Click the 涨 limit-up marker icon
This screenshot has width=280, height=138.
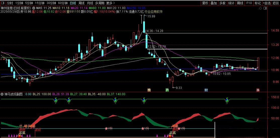pyautogui.click(x=258, y=90)
